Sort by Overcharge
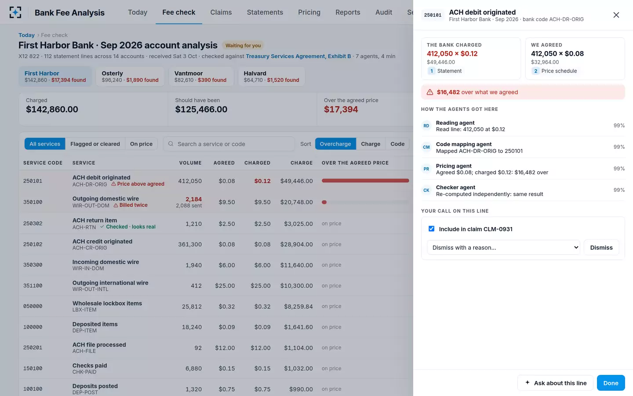Image resolution: width=633 pixels, height=396 pixels. pyautogui.click(x=335, y=144)
